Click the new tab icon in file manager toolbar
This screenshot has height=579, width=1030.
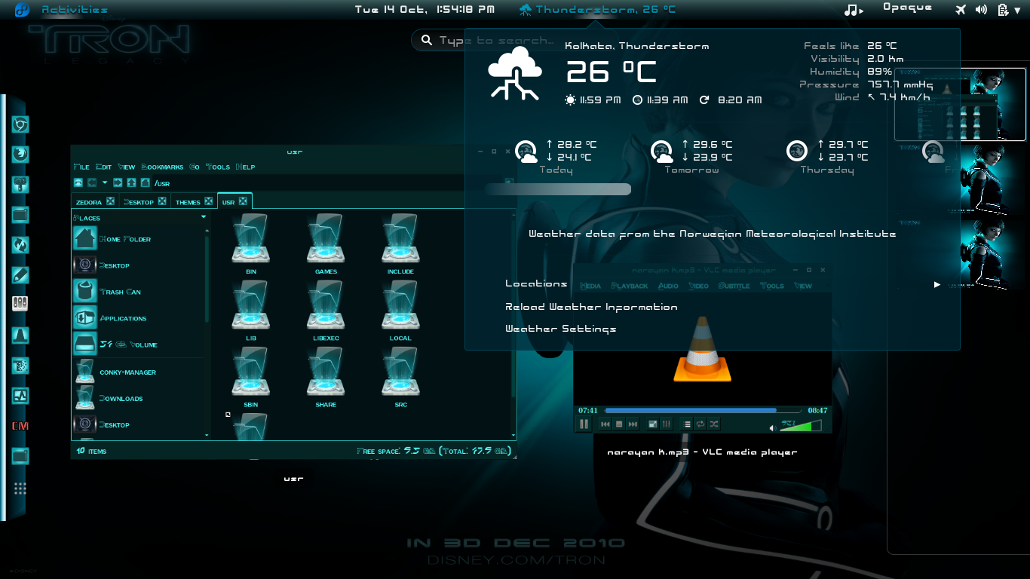78,182
